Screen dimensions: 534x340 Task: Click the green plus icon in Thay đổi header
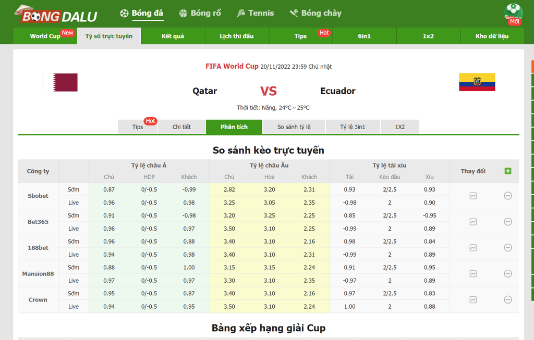point(508,171)
